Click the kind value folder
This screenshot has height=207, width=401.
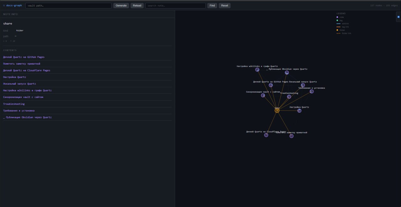[20, 31]
